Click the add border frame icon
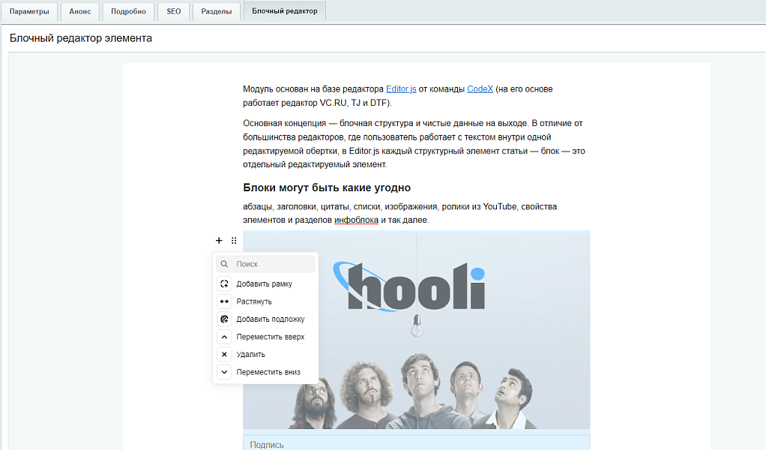Screen dimensions: 766x450 point(224,283)
